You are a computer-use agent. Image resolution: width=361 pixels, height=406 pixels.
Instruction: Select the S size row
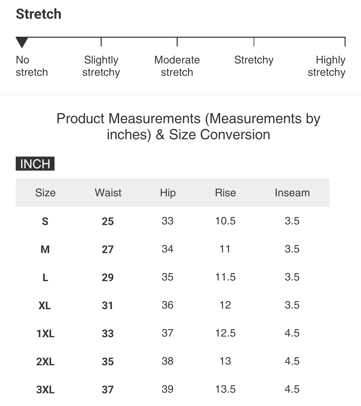(173, 221)
